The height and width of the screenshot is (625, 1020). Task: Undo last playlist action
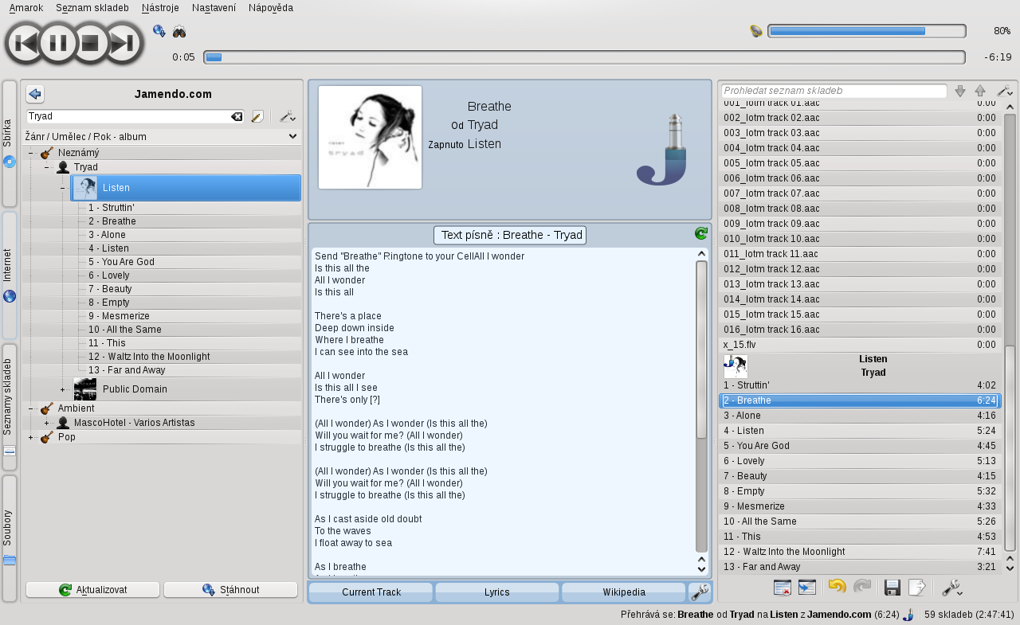tap(838, 588)
